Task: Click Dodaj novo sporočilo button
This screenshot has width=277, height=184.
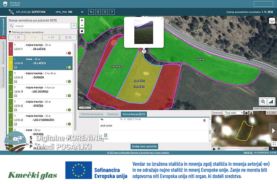Action: click(x=144, y=146)
